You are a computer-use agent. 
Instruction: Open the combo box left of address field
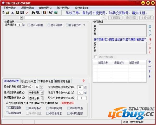22,18
